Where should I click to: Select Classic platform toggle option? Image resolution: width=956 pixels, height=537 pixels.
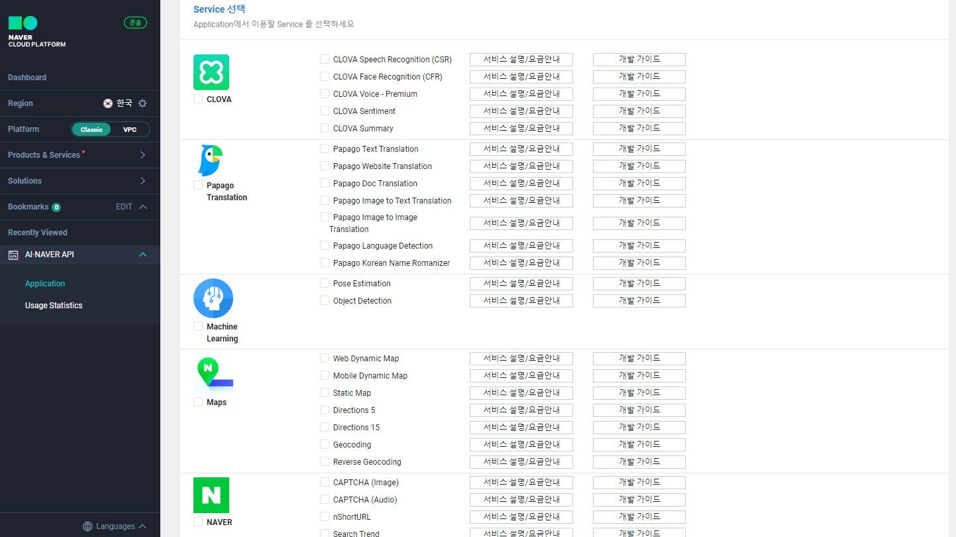[91, 129]
